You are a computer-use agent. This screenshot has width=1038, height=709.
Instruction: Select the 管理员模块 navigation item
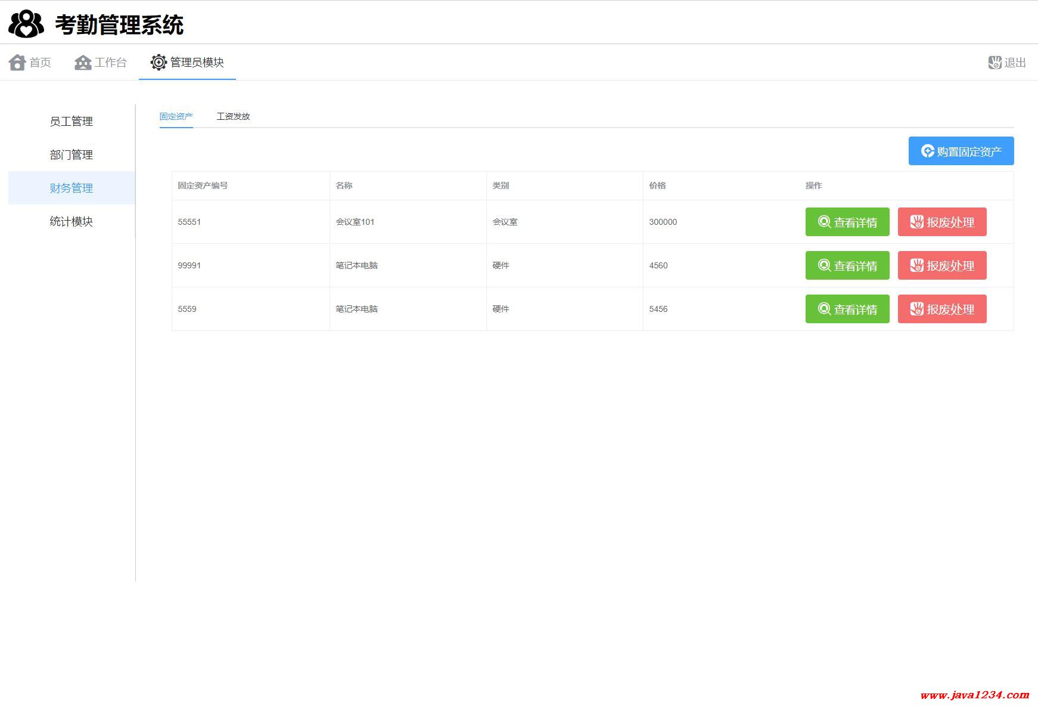coord(187,62)
